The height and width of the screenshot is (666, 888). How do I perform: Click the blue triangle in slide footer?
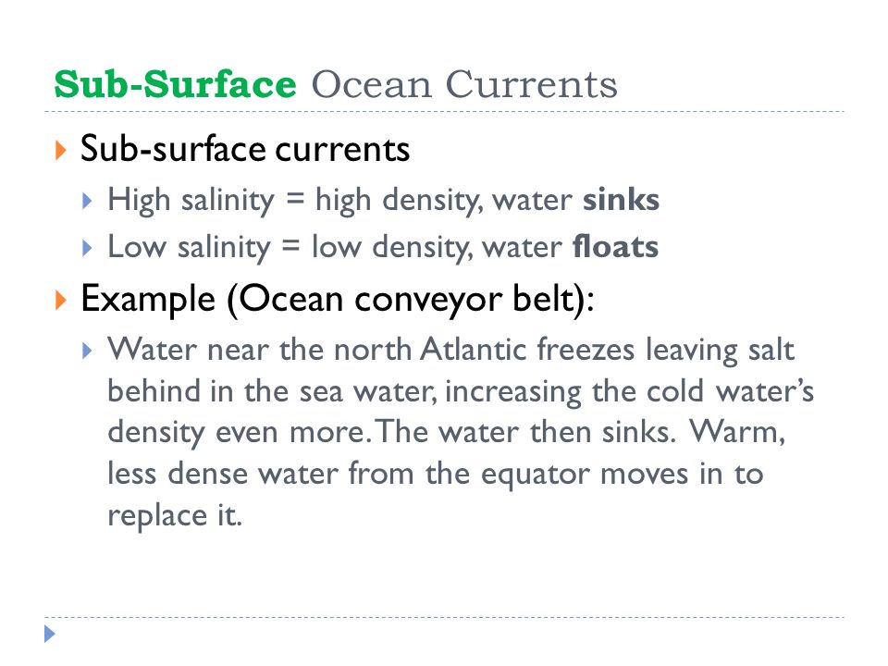point(50,634)
